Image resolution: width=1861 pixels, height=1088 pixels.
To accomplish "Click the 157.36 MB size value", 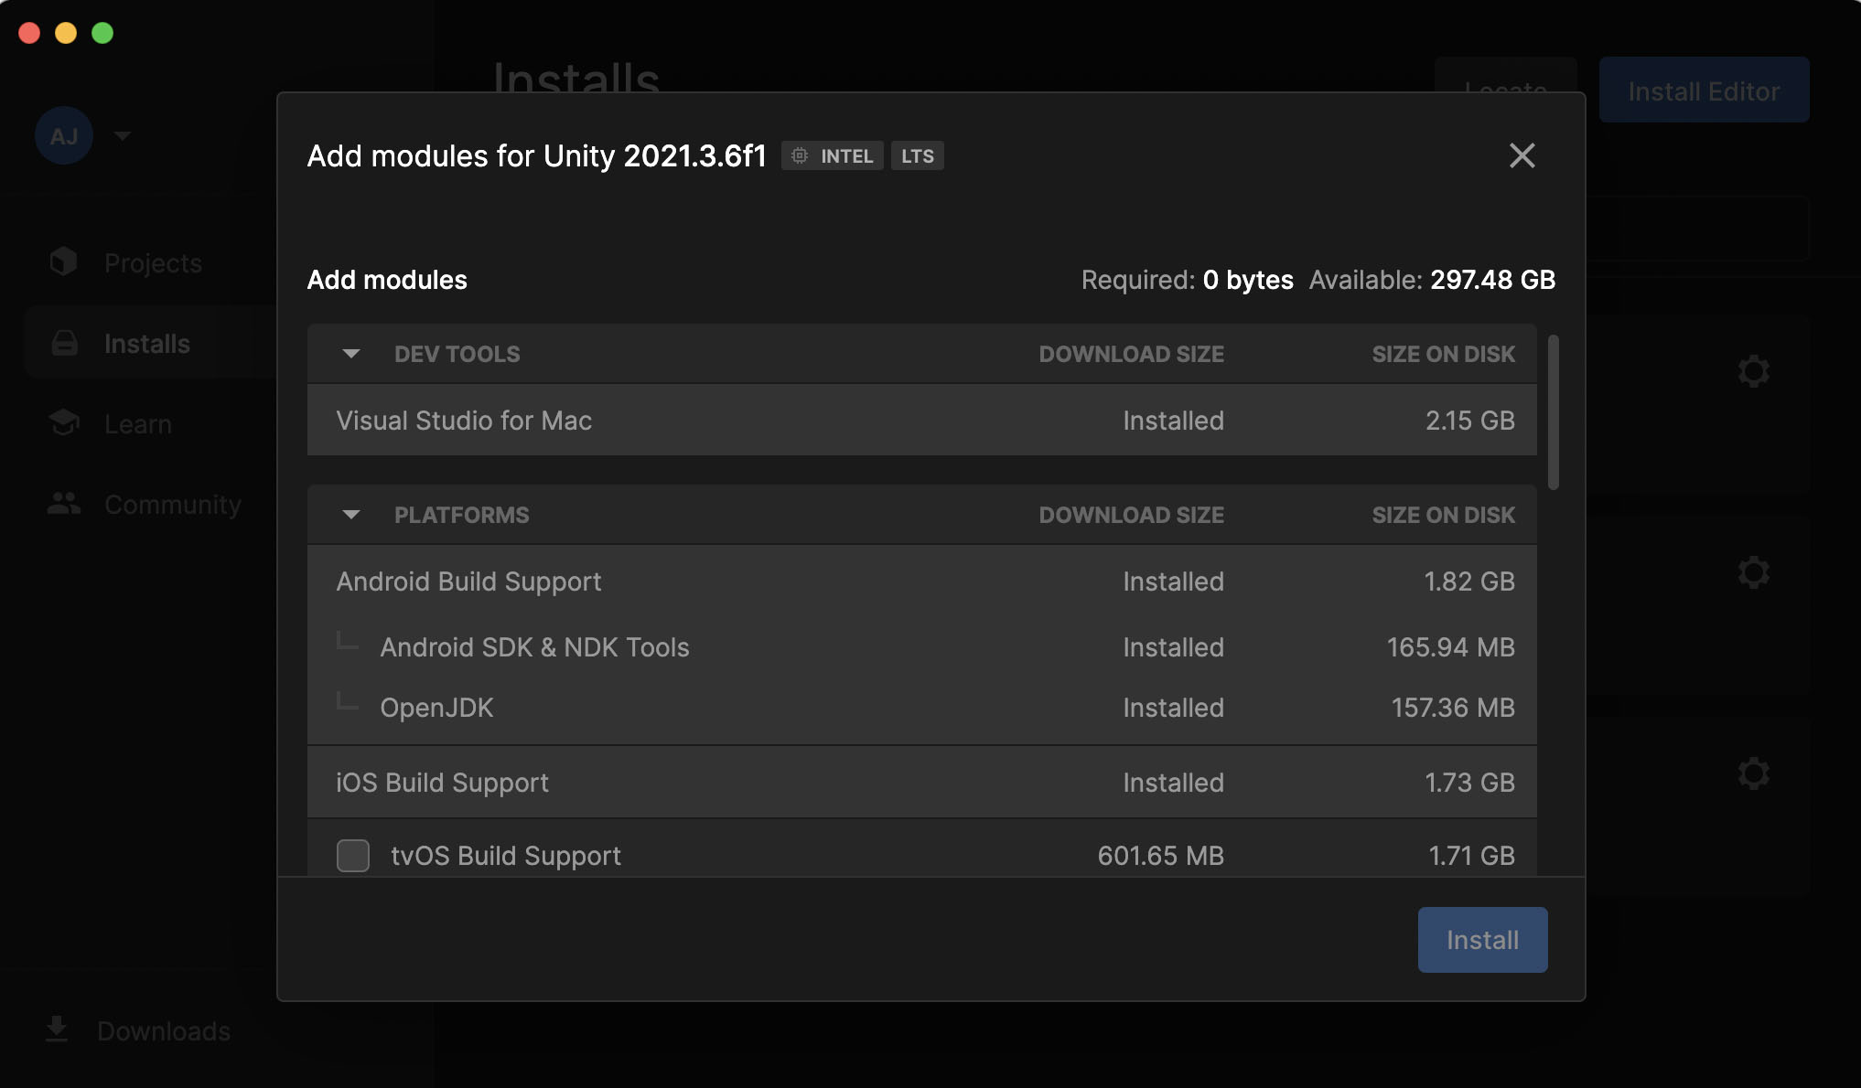I will click(1453, 708).
